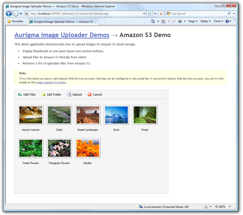Select the Forest Flowers thumbnail

[30, 148]
